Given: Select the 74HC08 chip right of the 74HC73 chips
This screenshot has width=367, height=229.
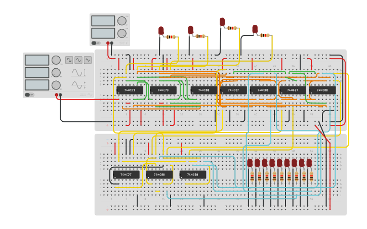Looking at the screenshot, I should click(203, 90).
